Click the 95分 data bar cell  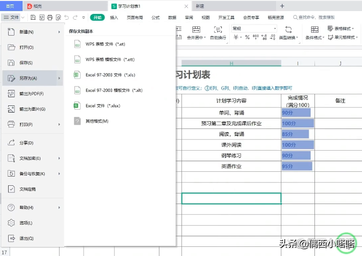click(x=297, y=166)
